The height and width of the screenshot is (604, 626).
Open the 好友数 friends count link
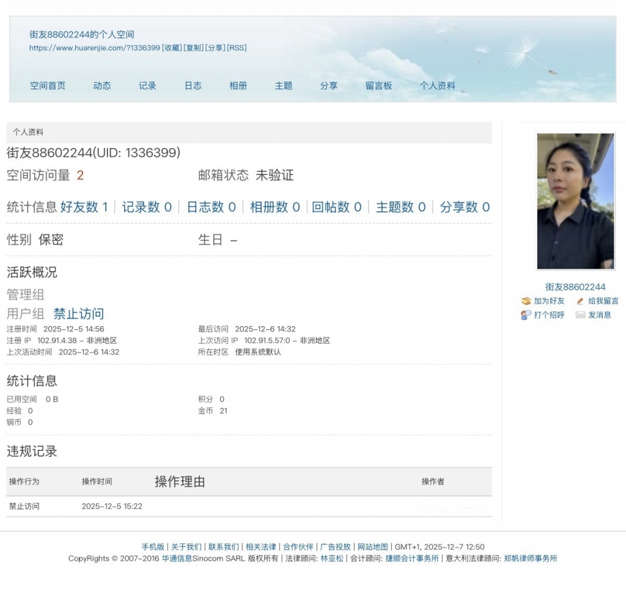click(84, 207)
